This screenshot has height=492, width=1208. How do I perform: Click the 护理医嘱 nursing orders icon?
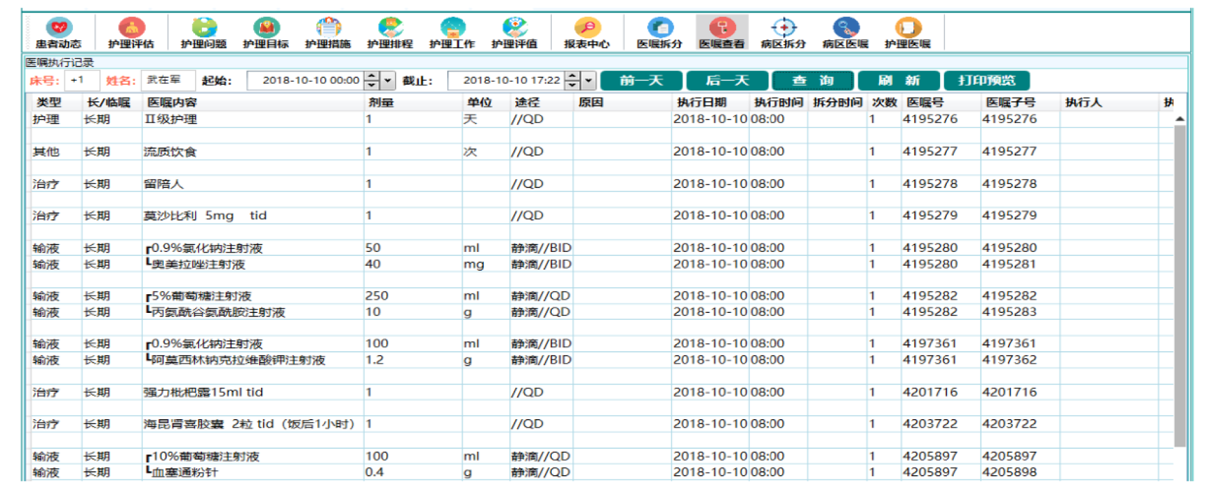click(x=907, y=33)
